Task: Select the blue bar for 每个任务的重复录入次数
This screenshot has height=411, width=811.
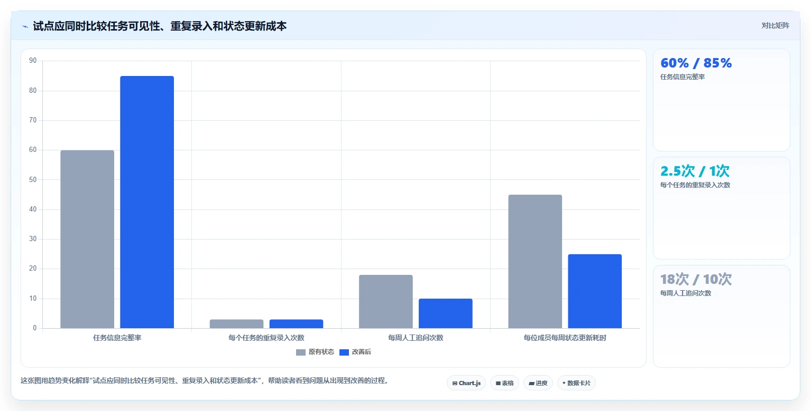Action: point(296,324)
